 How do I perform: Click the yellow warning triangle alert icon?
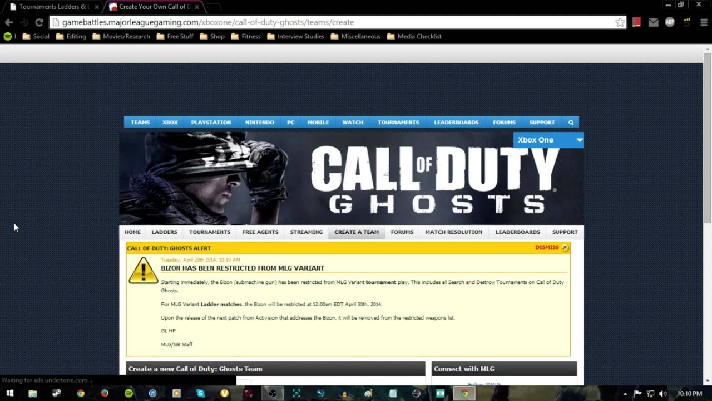point(143,271)
